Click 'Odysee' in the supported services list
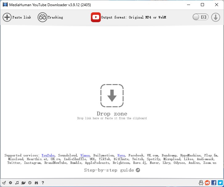 179,163
